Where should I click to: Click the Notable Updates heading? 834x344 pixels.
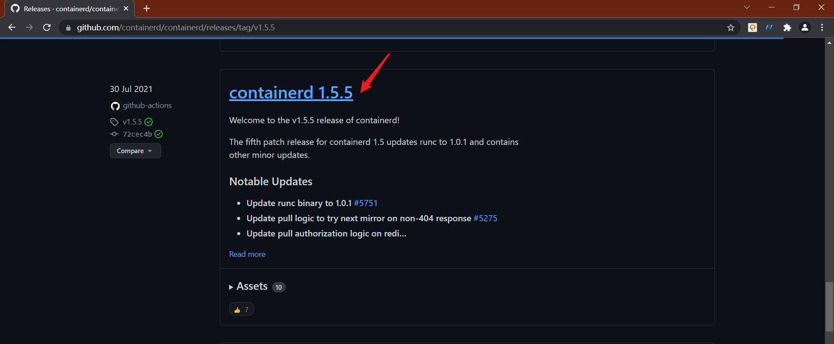coord(271,181)
